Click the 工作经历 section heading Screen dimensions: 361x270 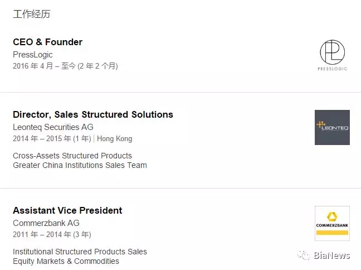click(x=32, y=14)
